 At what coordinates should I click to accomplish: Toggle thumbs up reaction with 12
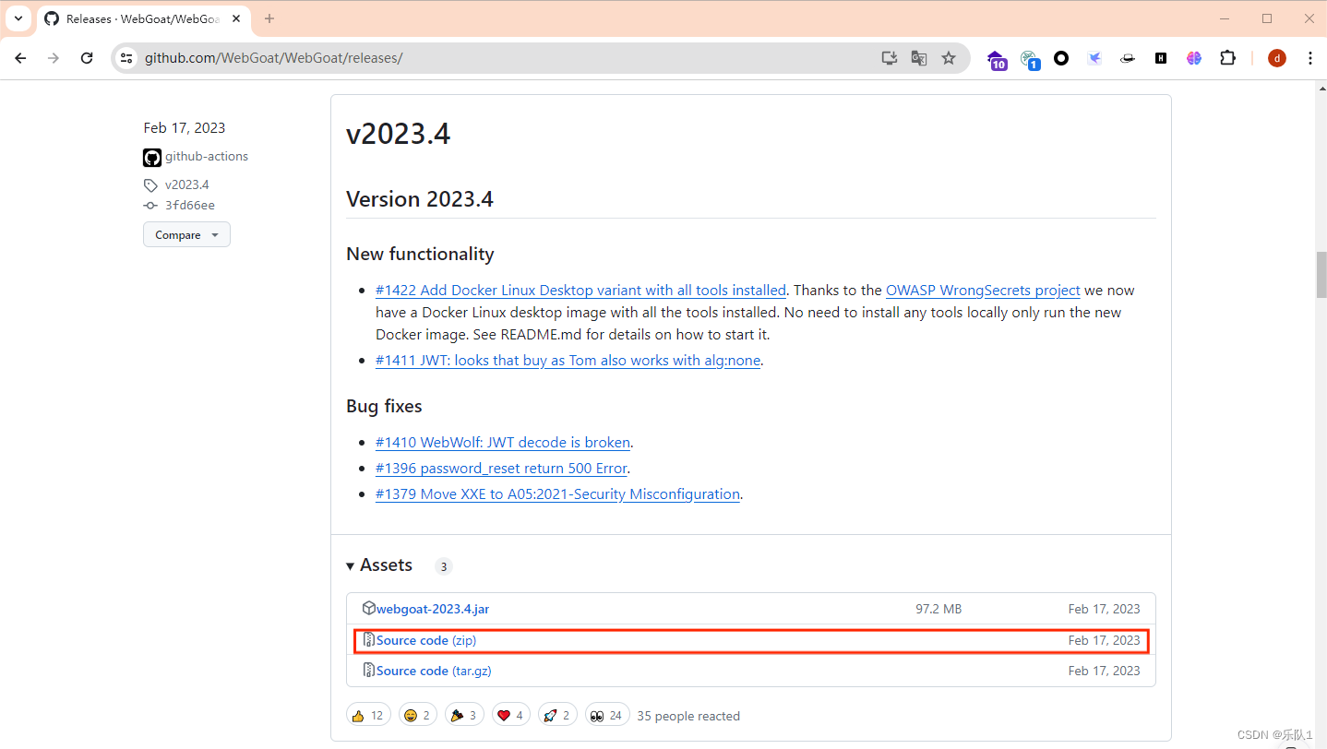pos(368,715)
